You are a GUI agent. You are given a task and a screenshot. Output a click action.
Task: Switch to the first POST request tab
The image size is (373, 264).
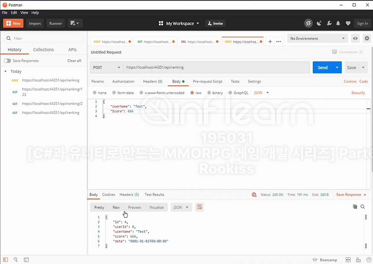click(x=111, y=42)
